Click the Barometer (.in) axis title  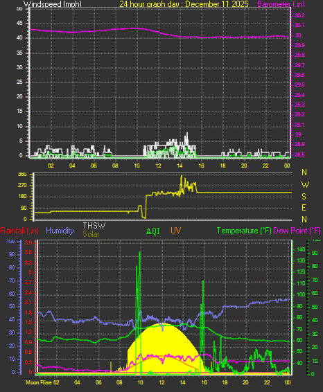click(x=281, y=4)
